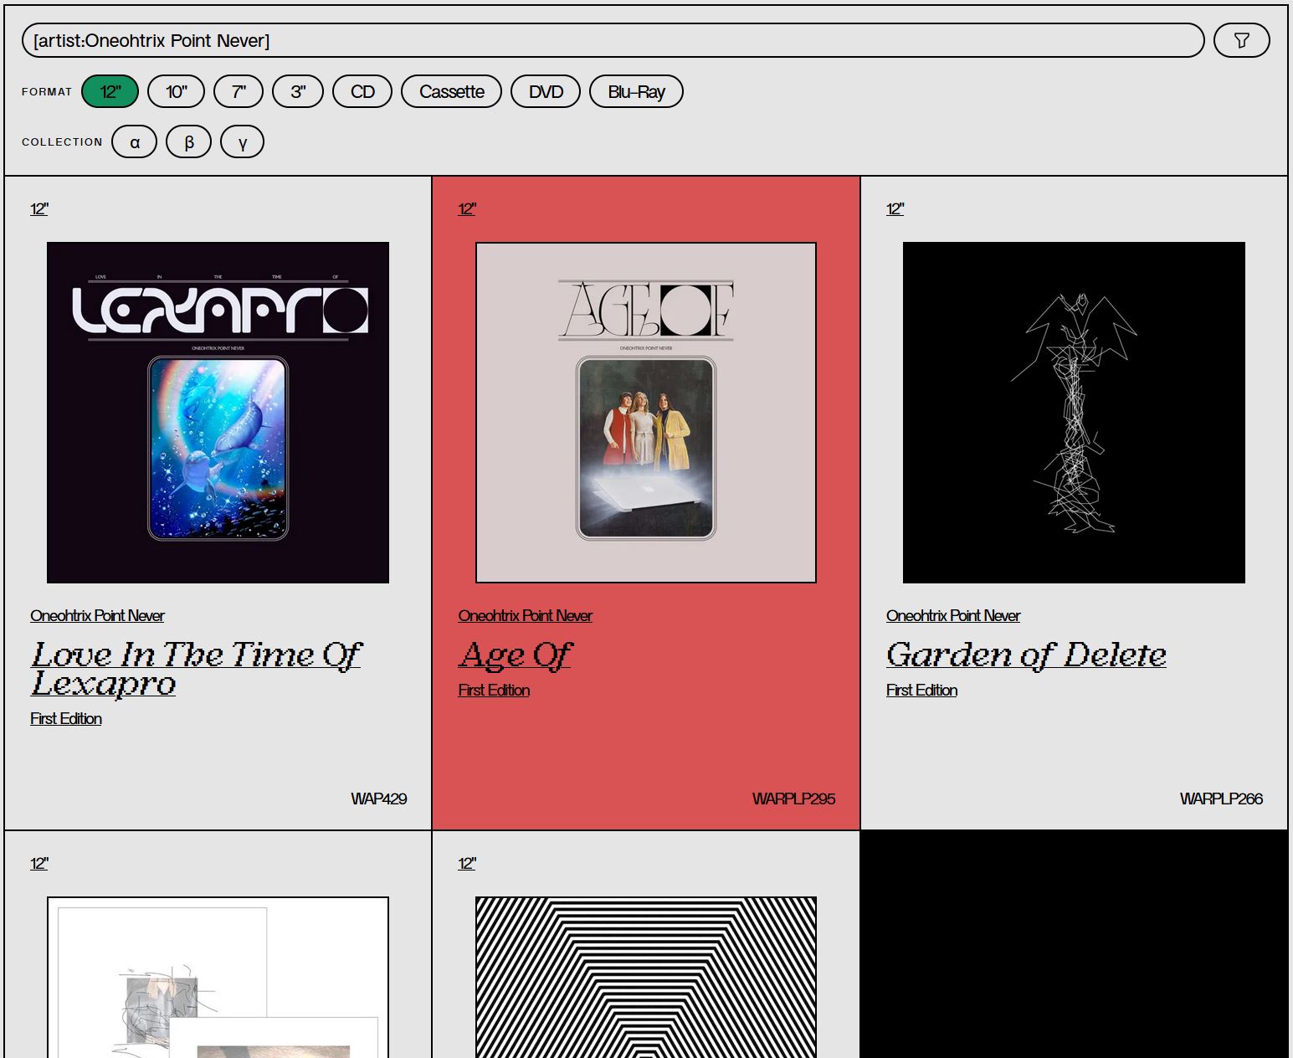Select the beta collection filter
1293x1058 pixels.
click(x=188, y=141)
